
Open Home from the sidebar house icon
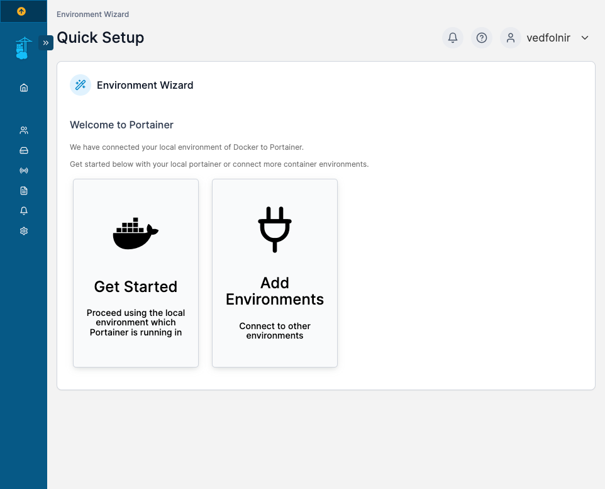click(x=24, y=87)
